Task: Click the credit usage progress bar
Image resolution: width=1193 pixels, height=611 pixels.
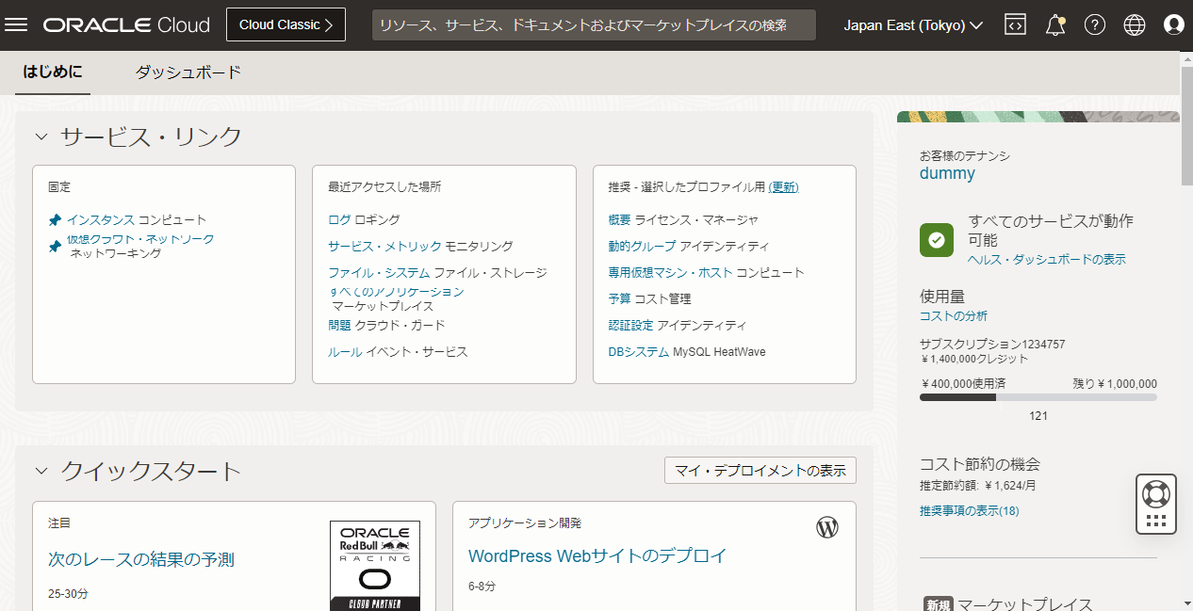Action: click(1038, 396)
